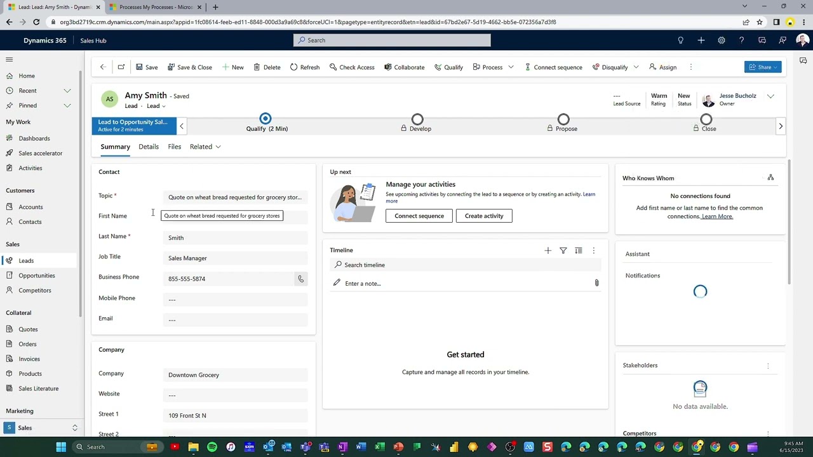813x457 pixels.
Task: Open timeline more options menu
Action: click(593, 251)
